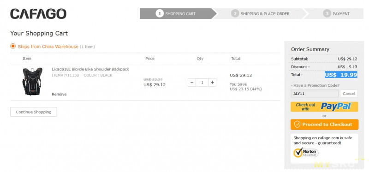Decrease quantity with the minus button

click(x=192, y=83)
